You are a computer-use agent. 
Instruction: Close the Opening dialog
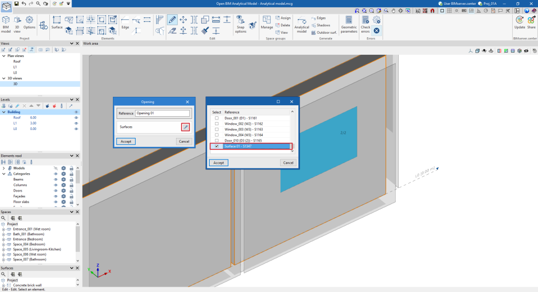pos(188,102)
